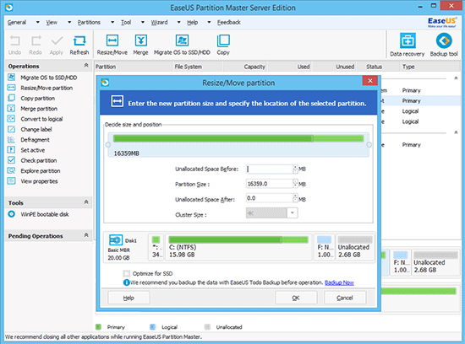Select Unallocated 2.68 GB block in main window

click(435, 263)
